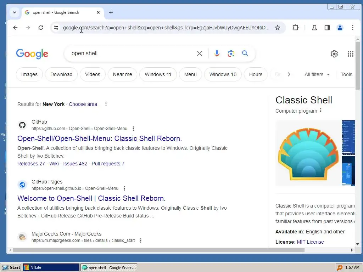Open GitHub result more options dots

coord(133,128)
